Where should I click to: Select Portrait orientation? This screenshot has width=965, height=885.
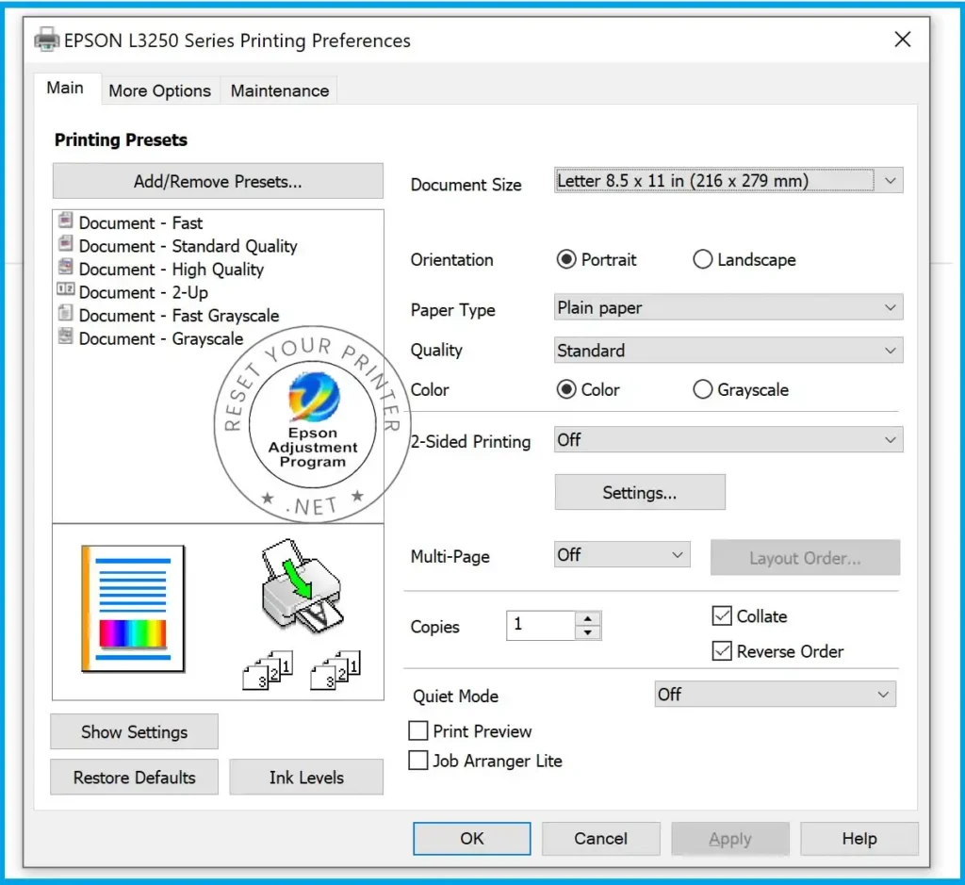(566, 259)
